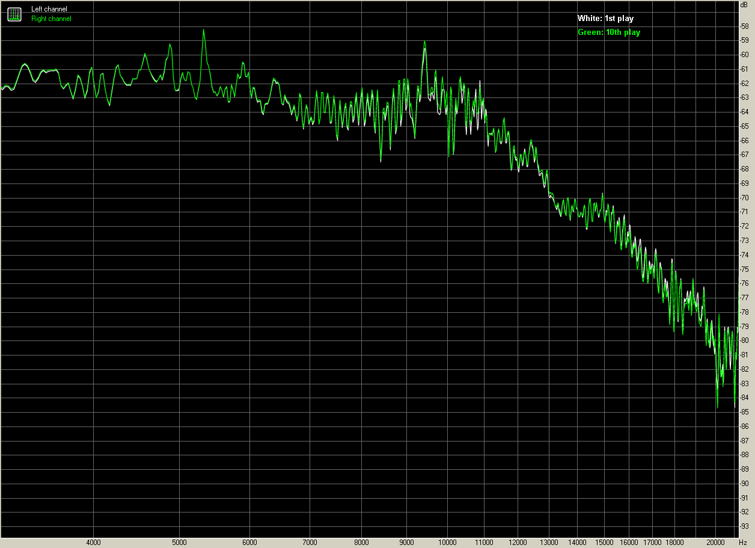Click the 12000 frequency axis label
The width and height of the screenshot is (755, 548).
(x=518, y=543)
